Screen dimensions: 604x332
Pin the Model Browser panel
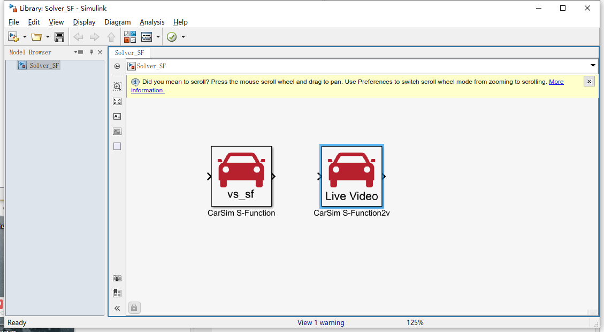(x=91, y=52)
